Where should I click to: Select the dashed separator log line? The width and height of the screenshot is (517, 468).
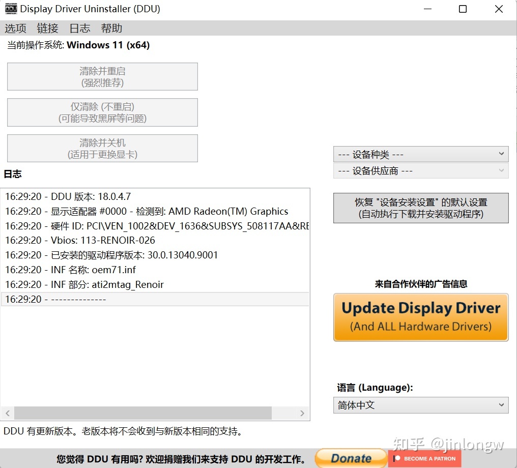[155, 299]
